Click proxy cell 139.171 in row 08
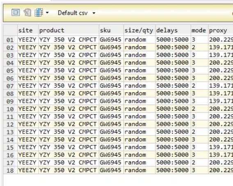Screen dimensions: 233x186 221,93
